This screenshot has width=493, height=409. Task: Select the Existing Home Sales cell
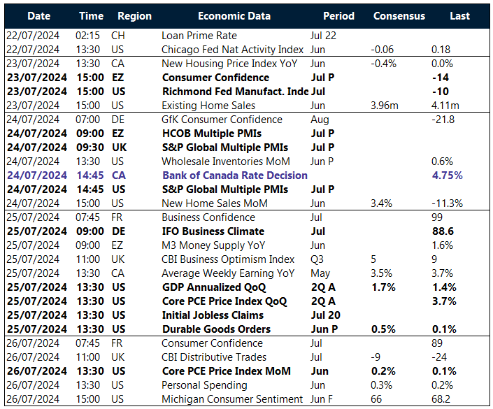tap(205, 105)
